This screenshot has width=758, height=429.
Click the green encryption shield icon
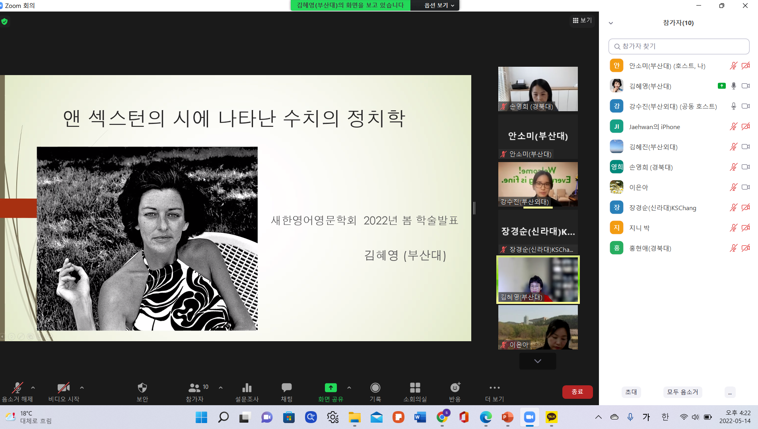click(4, 21)
